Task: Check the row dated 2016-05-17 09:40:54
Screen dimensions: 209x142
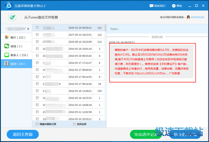Action: point(37,70)
